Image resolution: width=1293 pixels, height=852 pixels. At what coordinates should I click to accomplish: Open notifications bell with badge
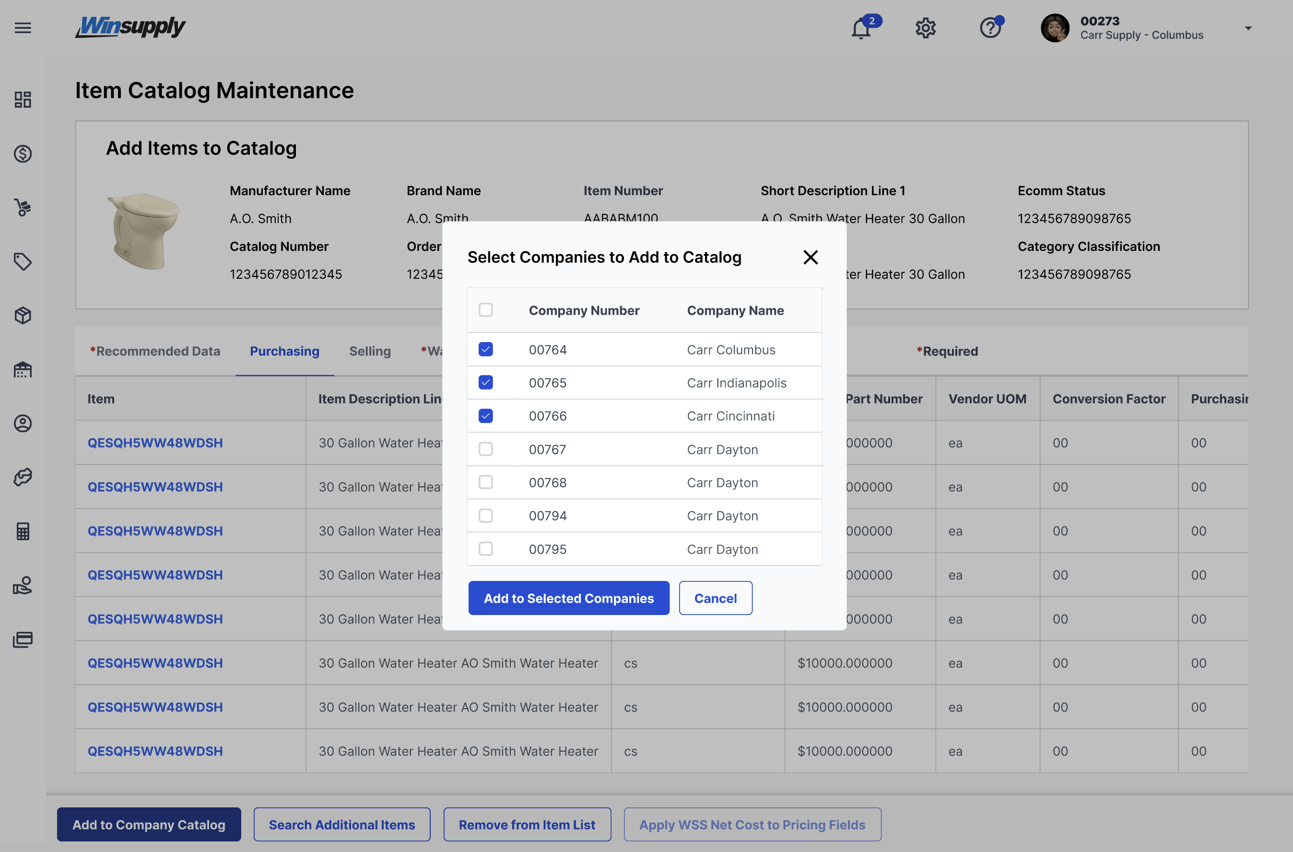click(x=861, y=28)
